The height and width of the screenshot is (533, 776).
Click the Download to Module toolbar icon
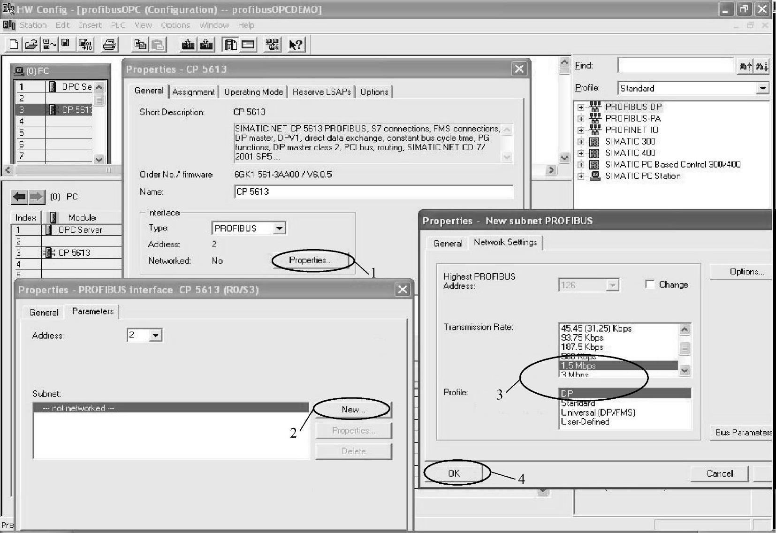(x=188, y=45)
